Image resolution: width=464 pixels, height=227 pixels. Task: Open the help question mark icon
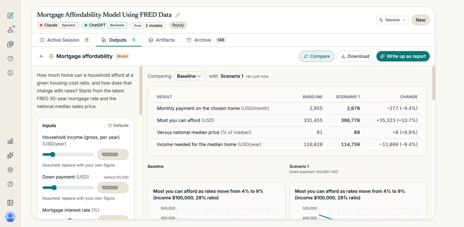coord(10,184)
